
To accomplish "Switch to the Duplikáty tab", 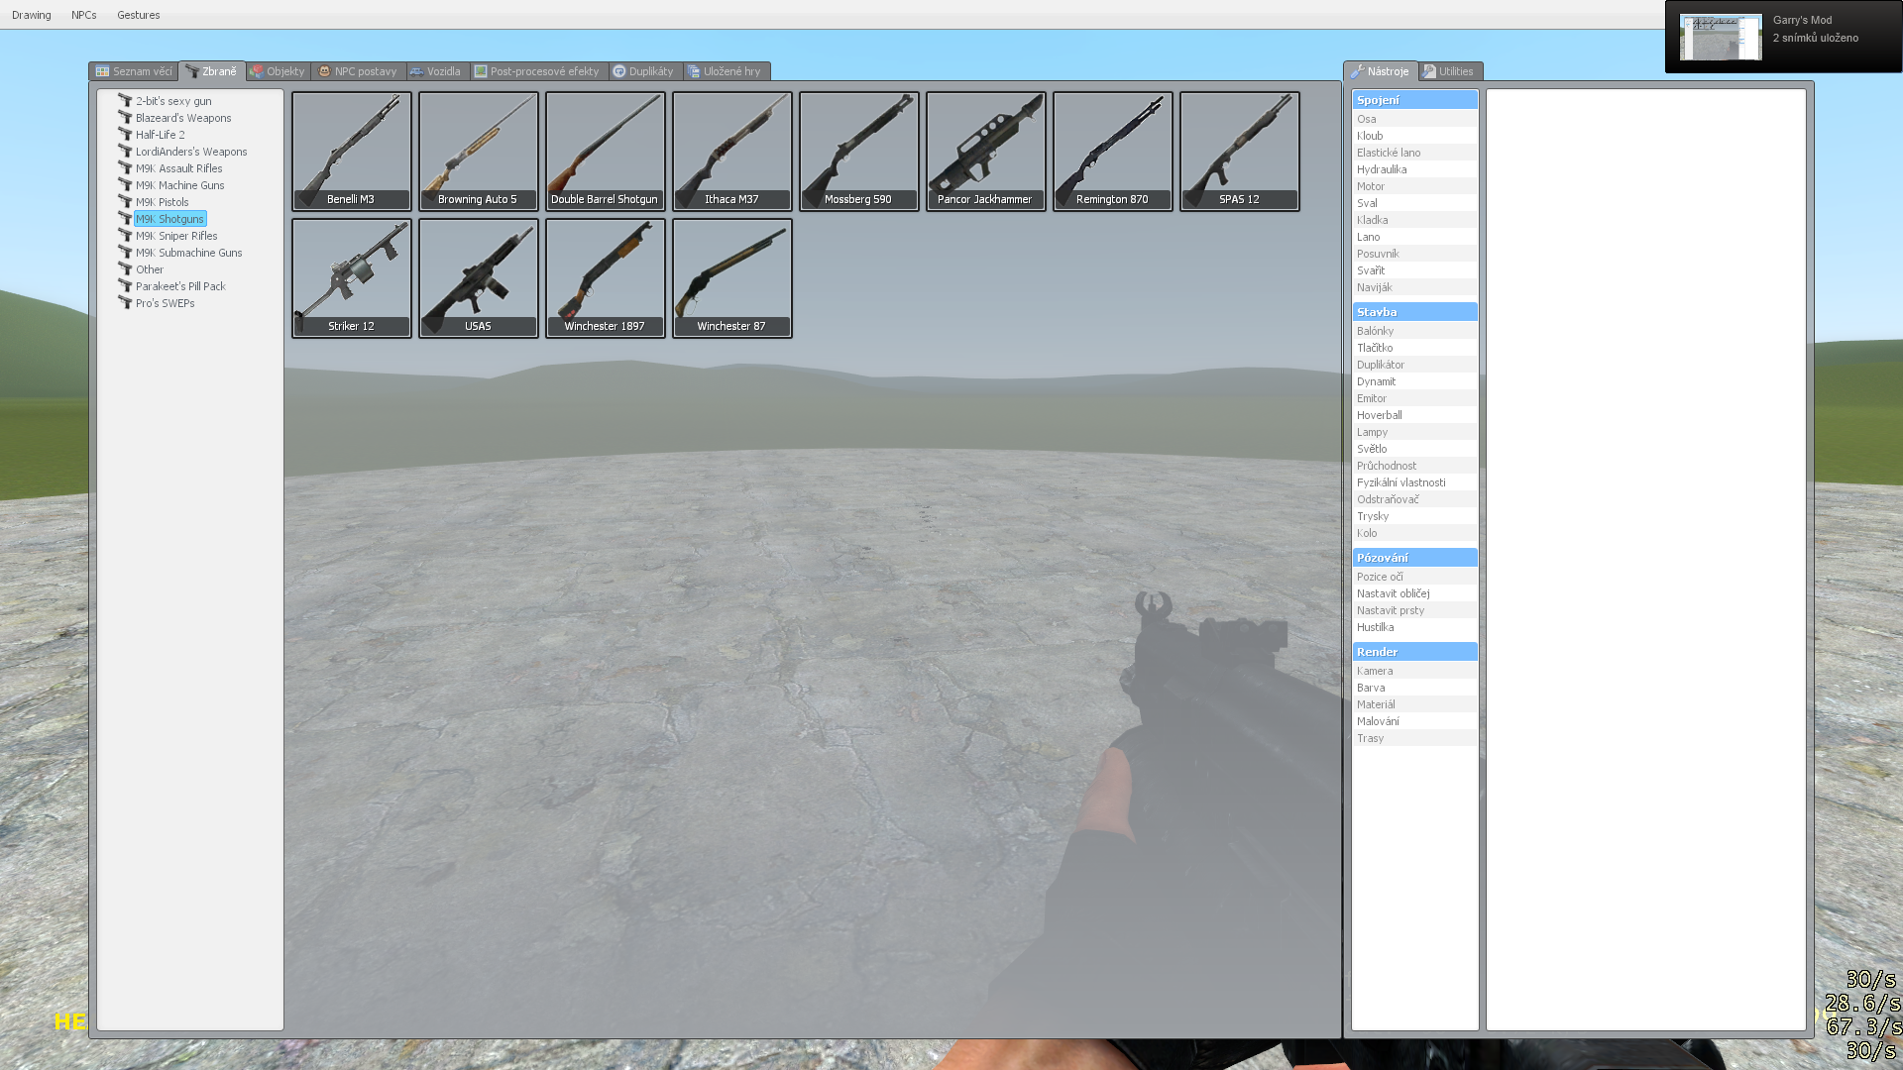I will point(644,71).
